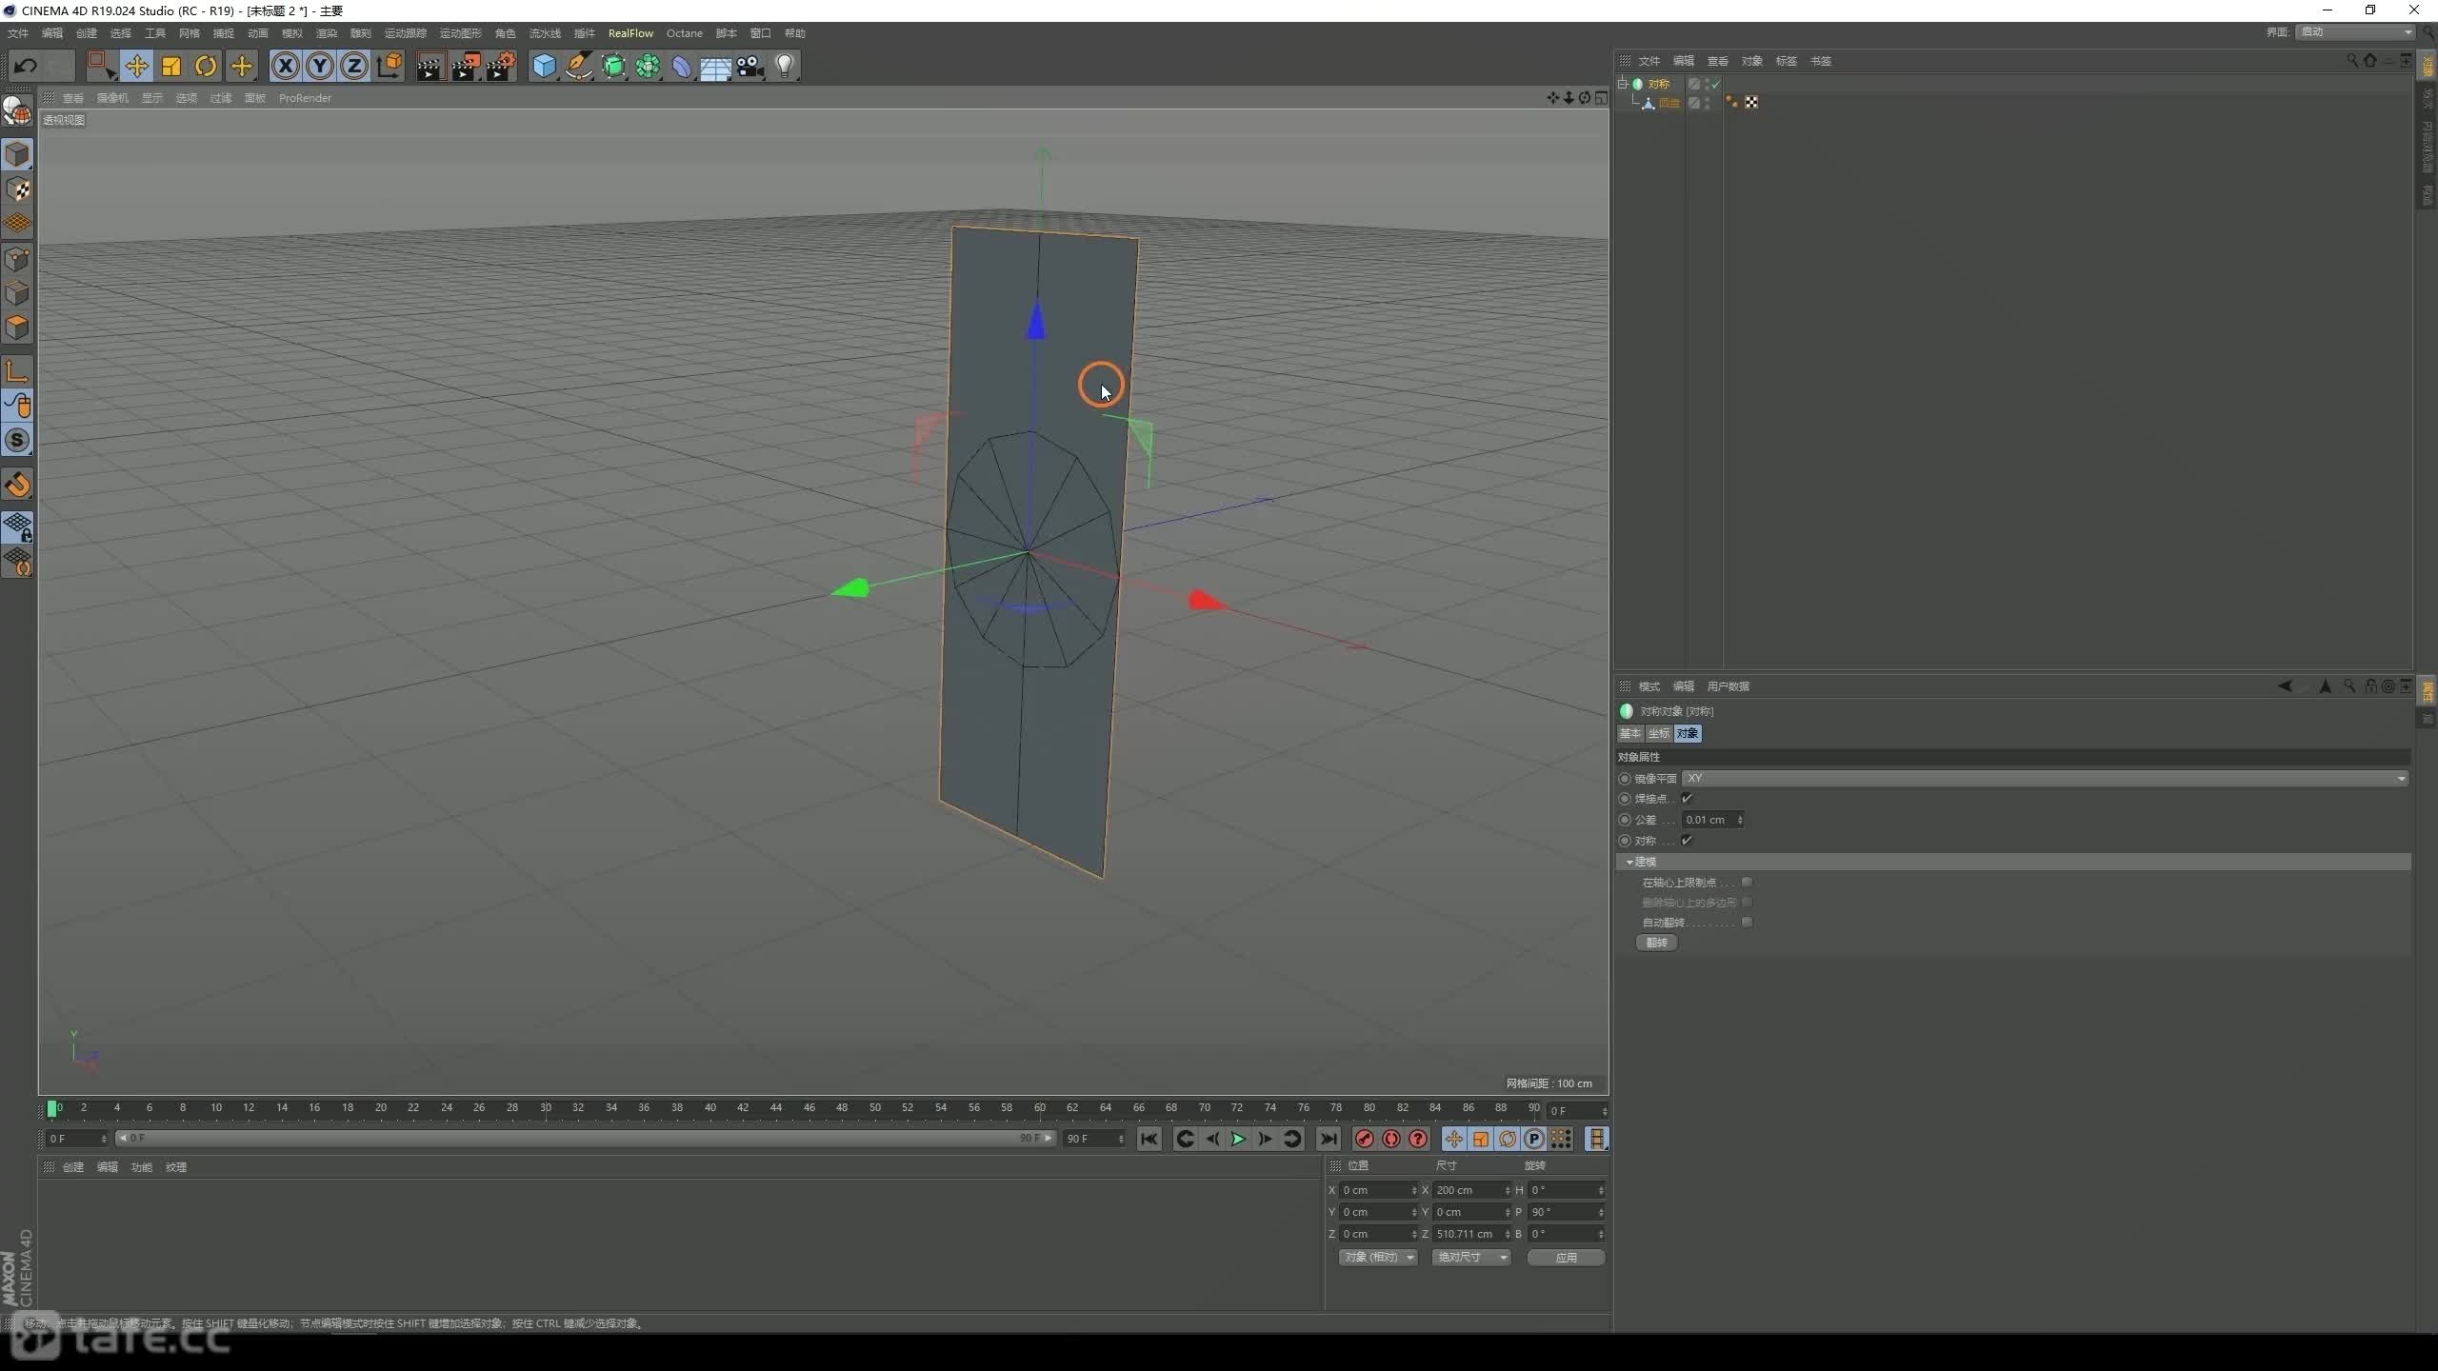Render to Picture Viewer

465,66
